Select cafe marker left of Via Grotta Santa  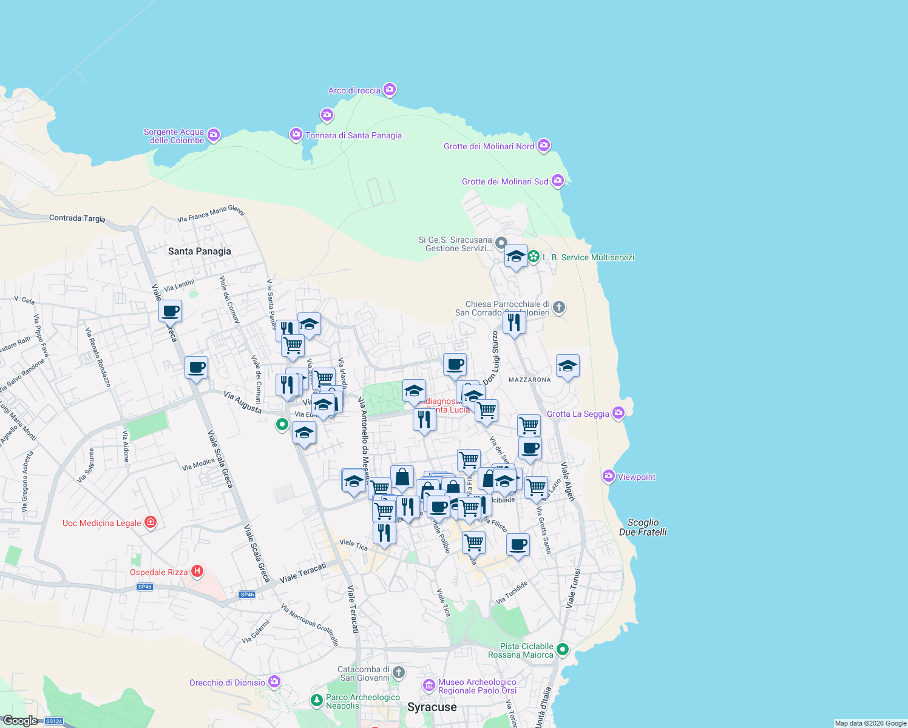(x=518, y=546)
